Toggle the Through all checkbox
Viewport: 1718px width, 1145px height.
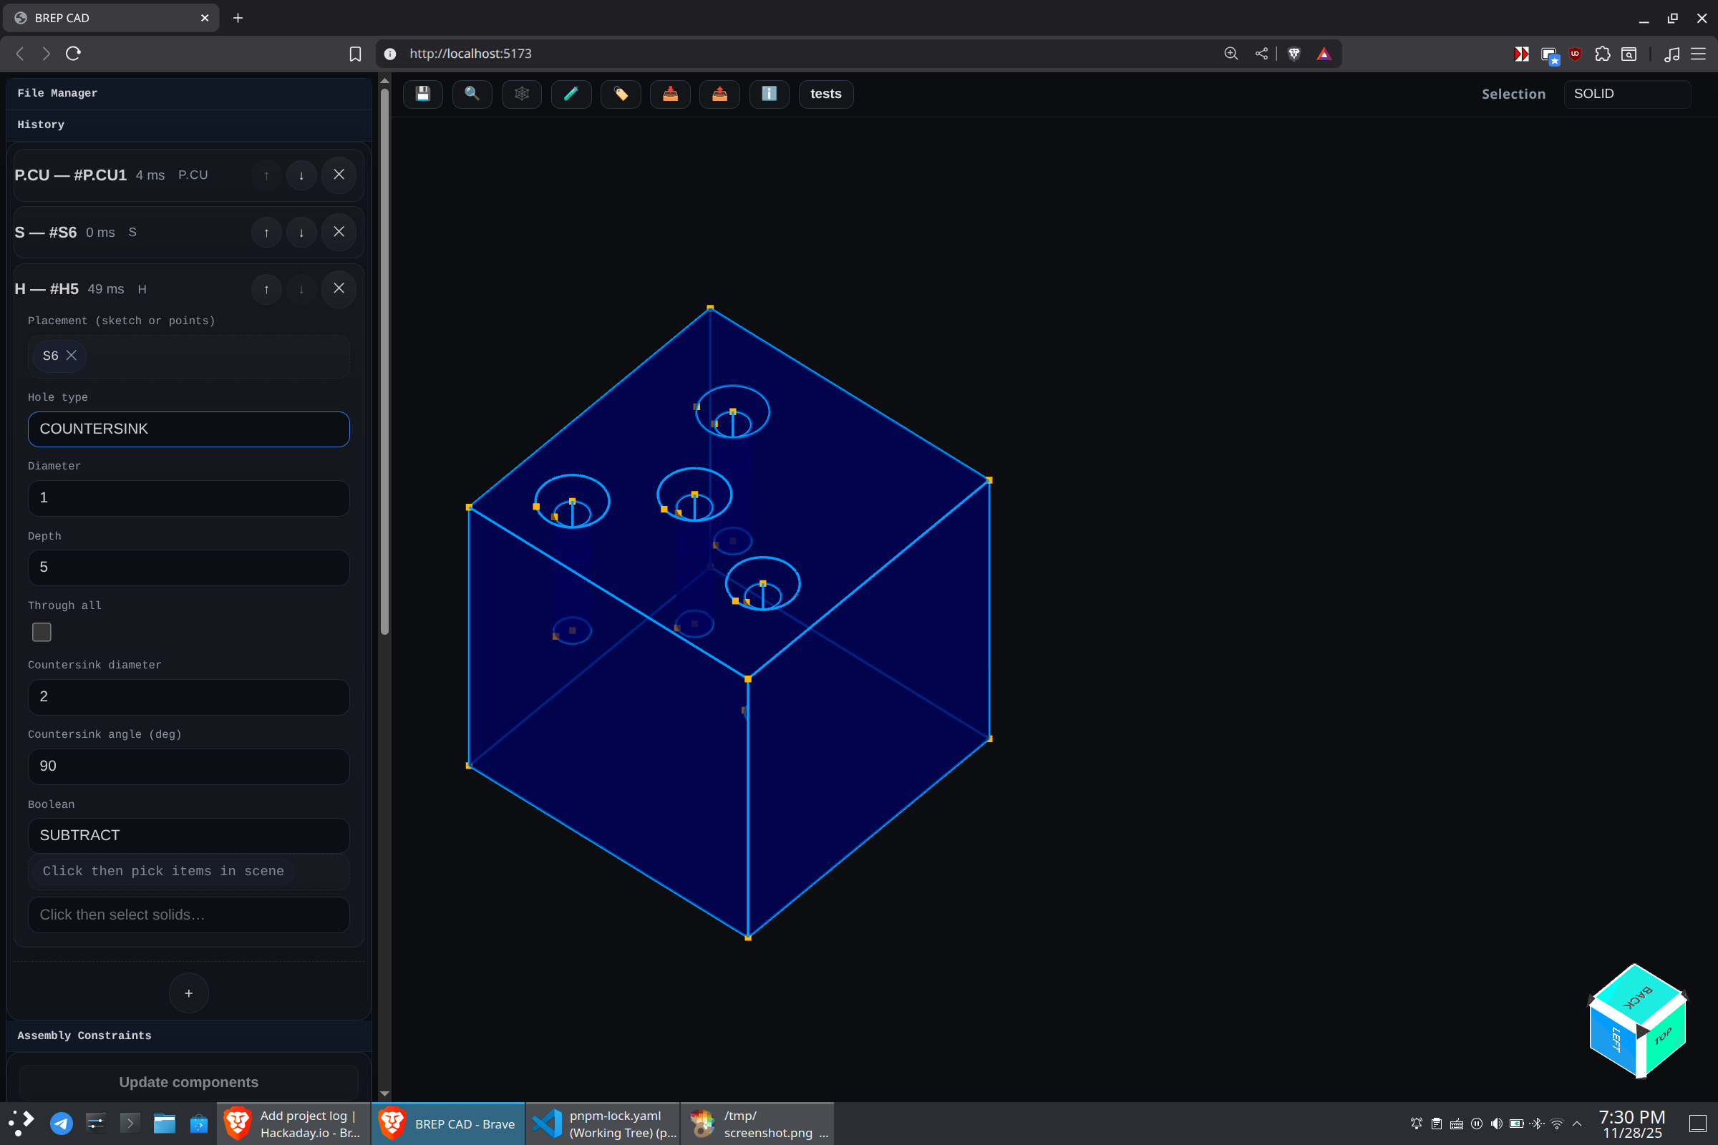(x=42, y=632)
